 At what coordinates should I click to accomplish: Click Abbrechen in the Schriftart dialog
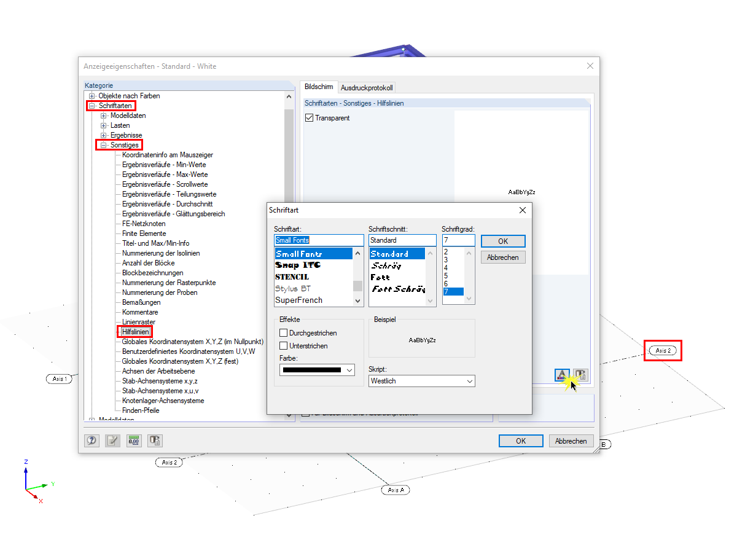tap(503, 257)
